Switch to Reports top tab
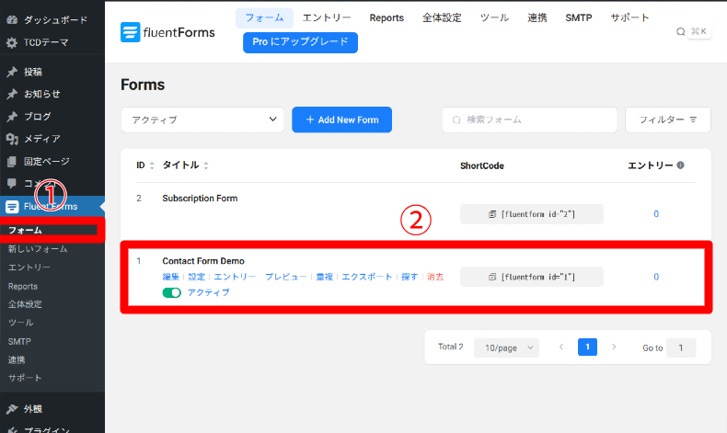727x433 pixels. tap(387, 18)
